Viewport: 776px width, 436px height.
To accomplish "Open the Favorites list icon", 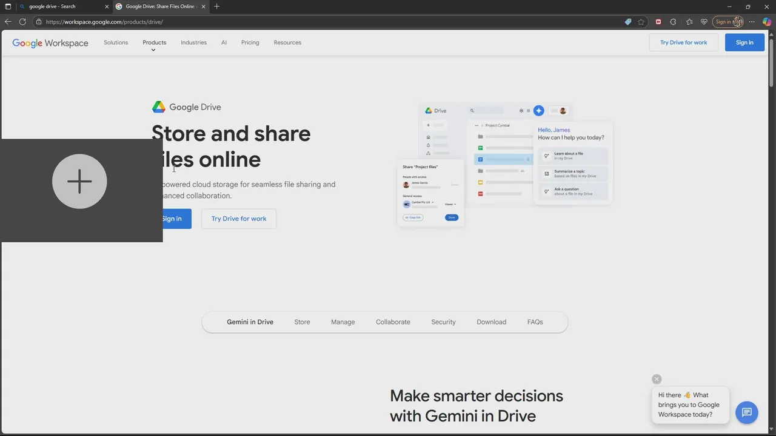I will [689, 22].
